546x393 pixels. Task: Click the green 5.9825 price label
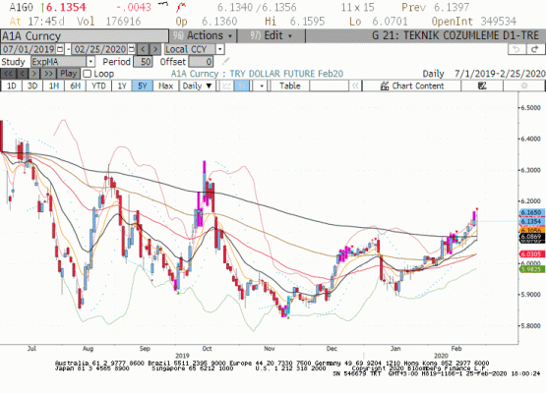tap(531, 269)
